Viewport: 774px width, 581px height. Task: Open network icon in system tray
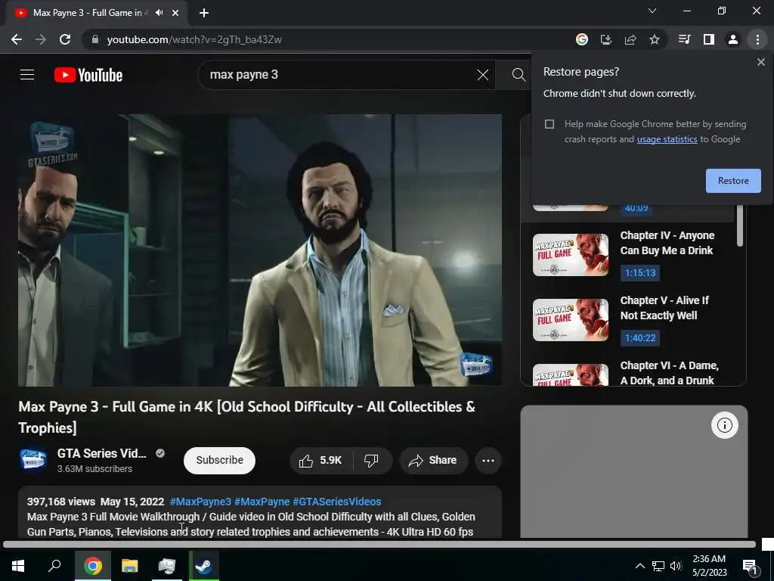click(x=658, y=566)
